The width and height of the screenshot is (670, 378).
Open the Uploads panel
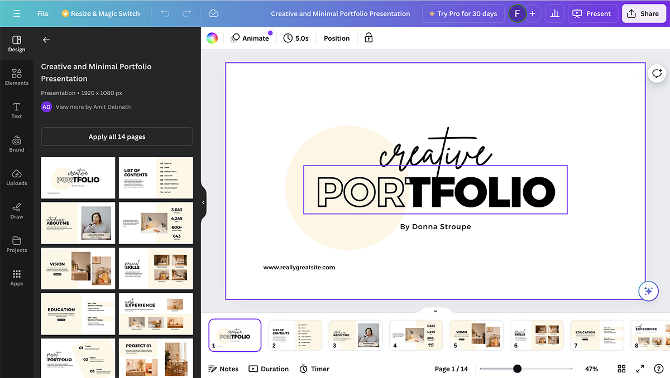point(16,177)
